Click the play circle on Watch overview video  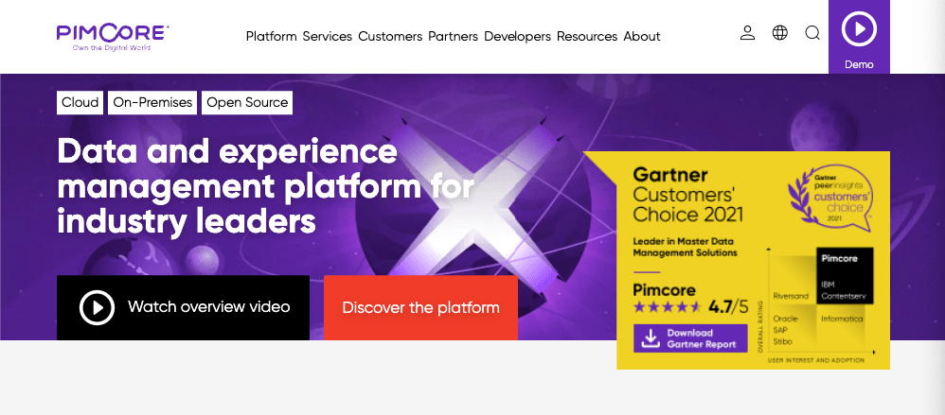click(x=97, y=307)
